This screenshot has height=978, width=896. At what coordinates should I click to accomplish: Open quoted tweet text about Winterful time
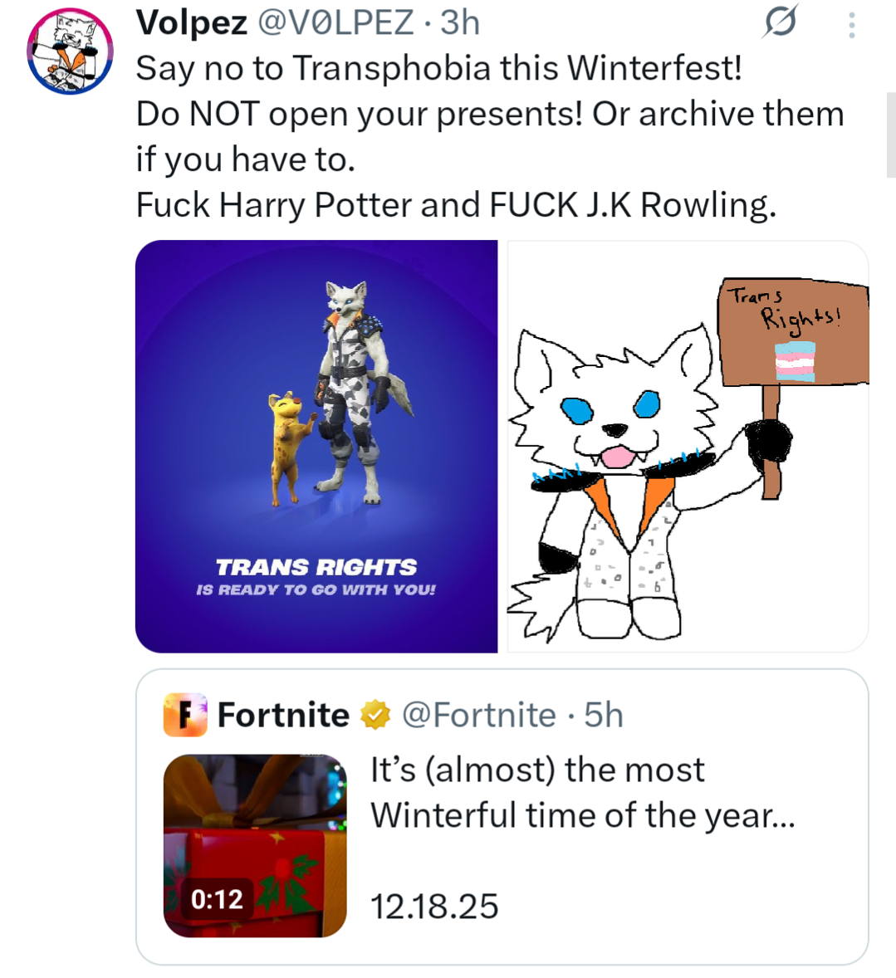[583, 792]
